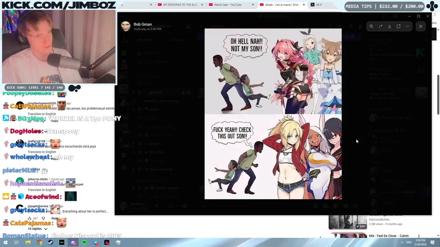Download the image from the viewer toolbar
The height and width of the screenshot is (247, 440).
(389, 26)
